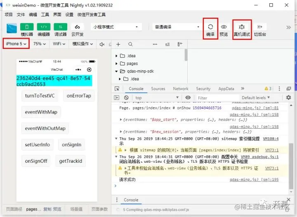Tap the eventWithOutMap button in simulator

coord(45,128)
